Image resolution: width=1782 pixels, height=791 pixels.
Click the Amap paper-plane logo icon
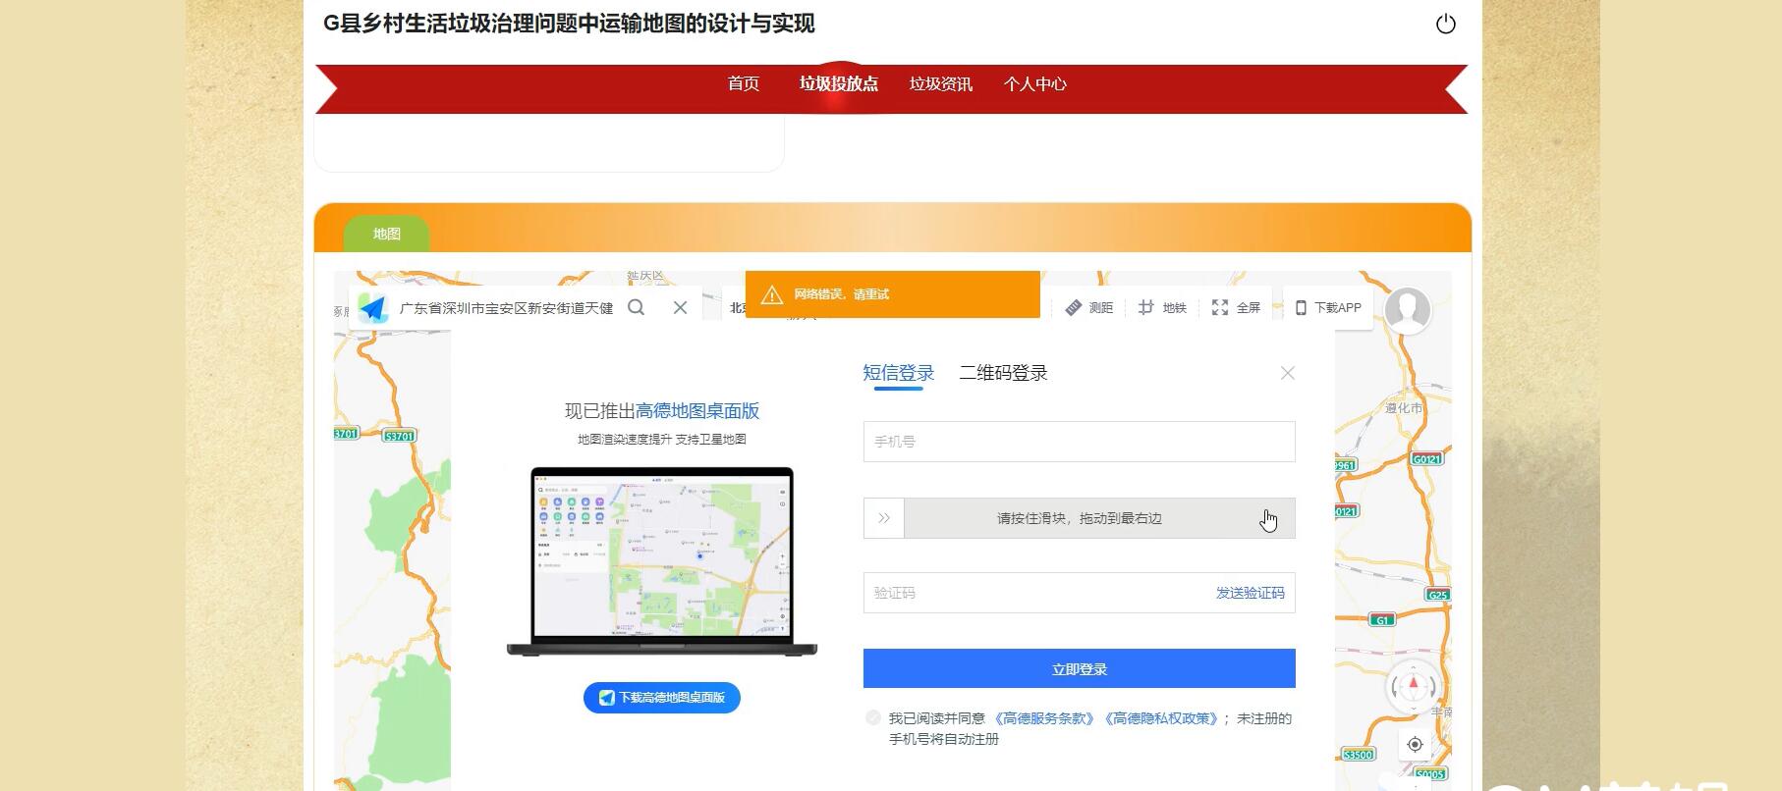point(373,308)
